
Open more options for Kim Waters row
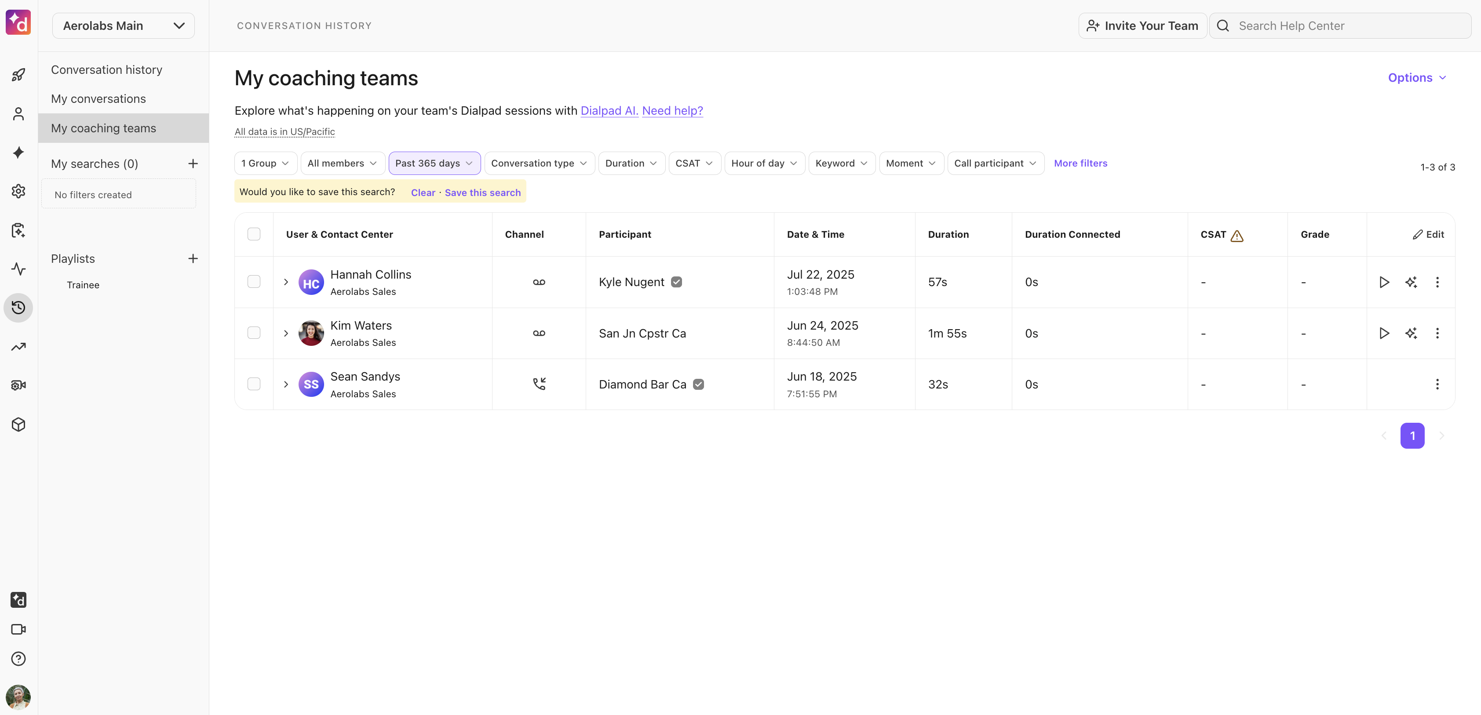[1437, 334]
